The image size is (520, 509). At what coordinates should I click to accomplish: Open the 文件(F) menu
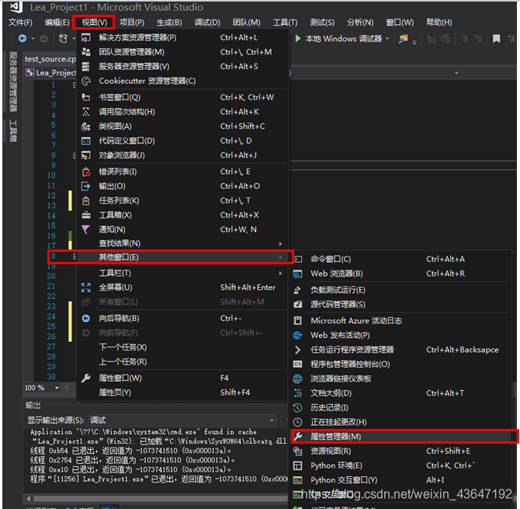pos(20,23)
